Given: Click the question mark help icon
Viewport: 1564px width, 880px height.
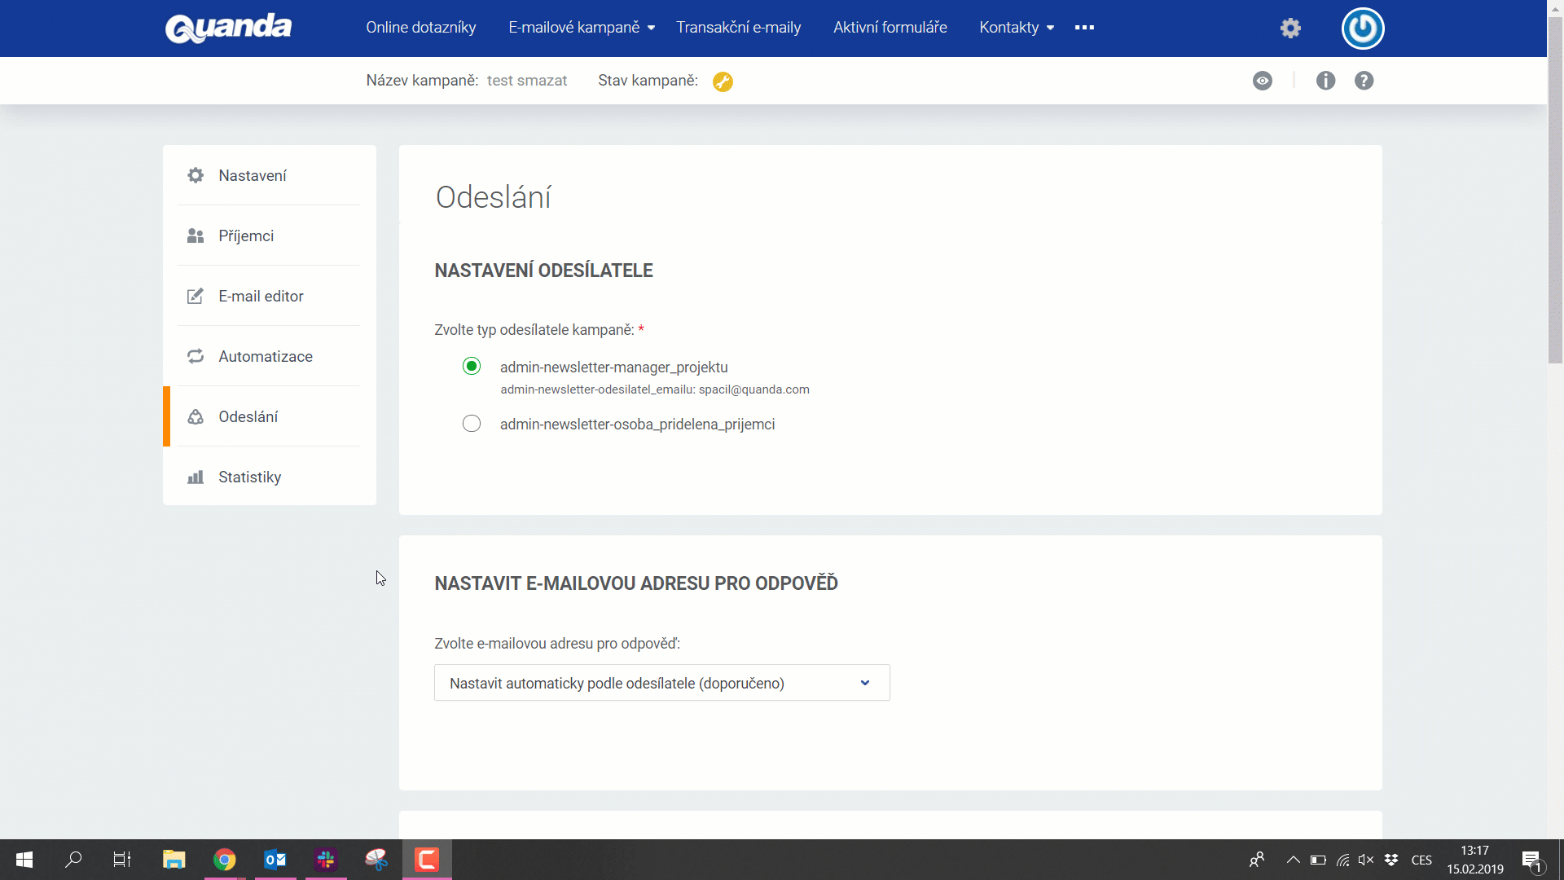Looking at the screenshot, I should tap(1364, 81).
